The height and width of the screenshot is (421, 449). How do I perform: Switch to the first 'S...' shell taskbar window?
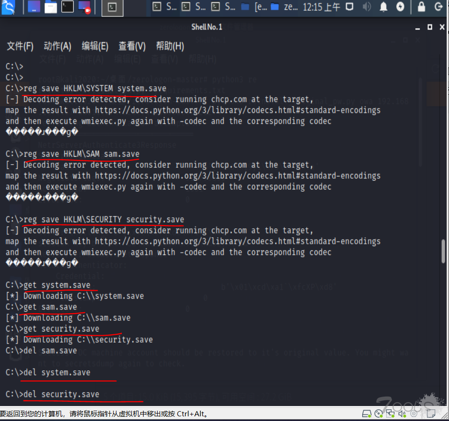[x=164, y=7]
